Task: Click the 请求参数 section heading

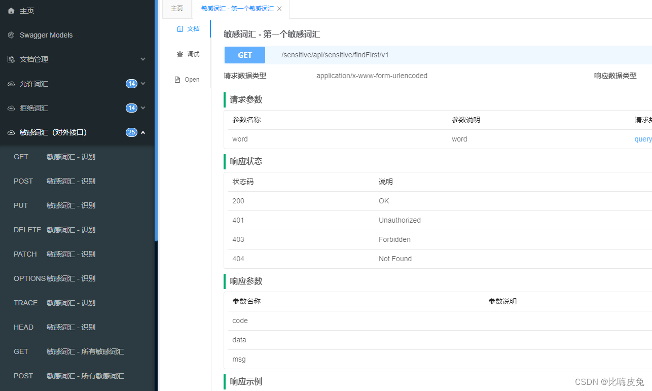Action: (246, 99)
